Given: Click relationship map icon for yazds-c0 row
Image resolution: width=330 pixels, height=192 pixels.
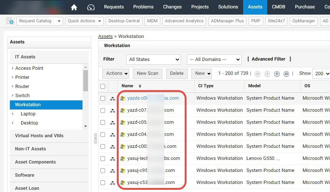Looking at the screenshot, I should pos(112,99).
